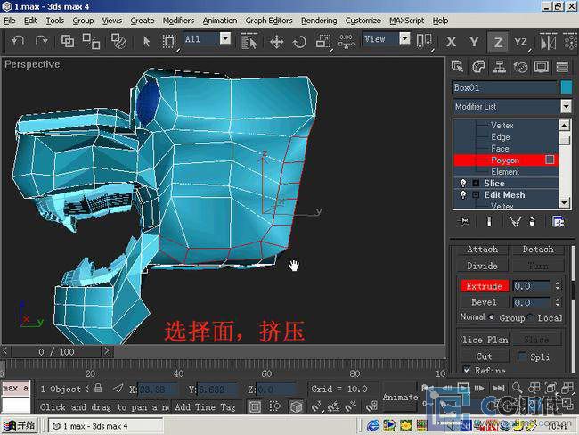The image size is (579, 435).
Task: Toggle the Split checkbox
Action: pos(521,357)
